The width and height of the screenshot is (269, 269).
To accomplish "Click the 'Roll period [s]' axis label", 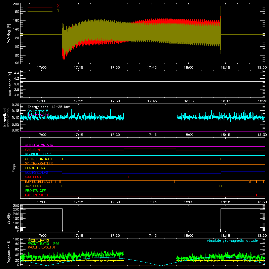I will coord(10,84).
